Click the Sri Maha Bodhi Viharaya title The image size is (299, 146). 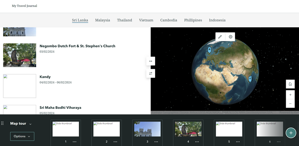60,108
